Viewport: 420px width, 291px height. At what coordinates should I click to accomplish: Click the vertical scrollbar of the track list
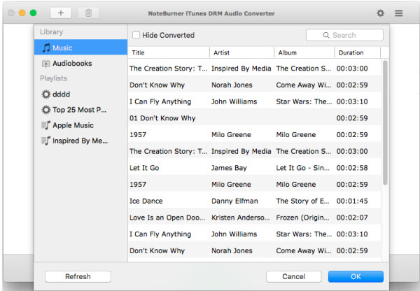coord(384,122)
